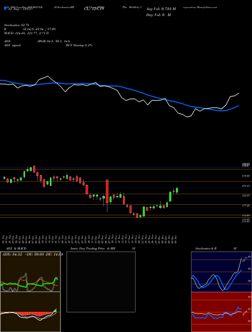Image resolution: width=252 pixels, height=332 pixels.
Task: Click the blue 12-day SMA legend square
Action: [5, 9]
